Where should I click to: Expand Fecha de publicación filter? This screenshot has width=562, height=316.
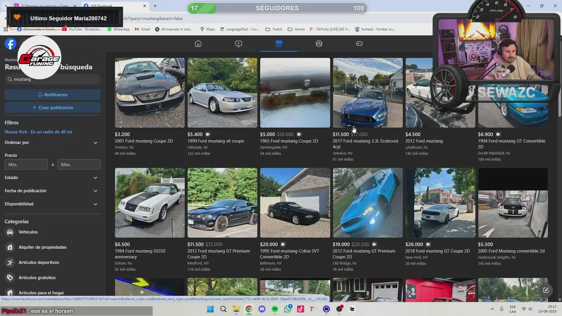click(x=53, y=191)
